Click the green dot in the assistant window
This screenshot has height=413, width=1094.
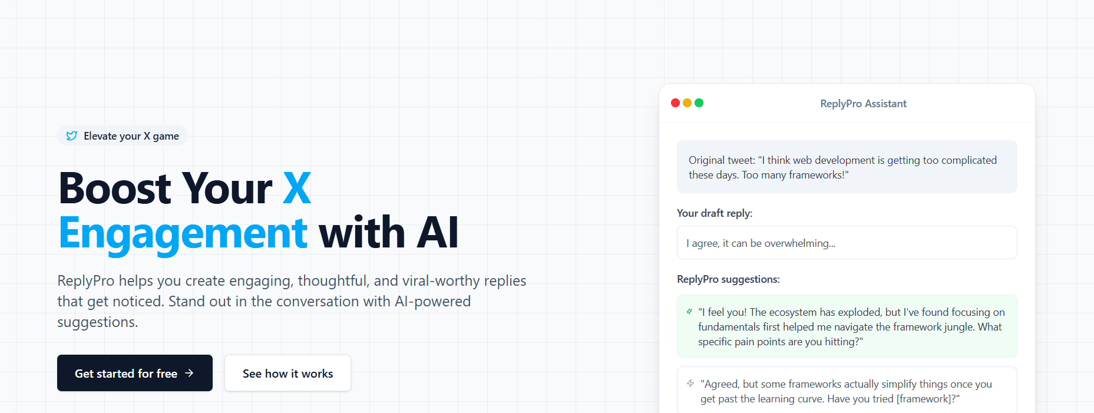pyautogui.click(x=699, y=103)
